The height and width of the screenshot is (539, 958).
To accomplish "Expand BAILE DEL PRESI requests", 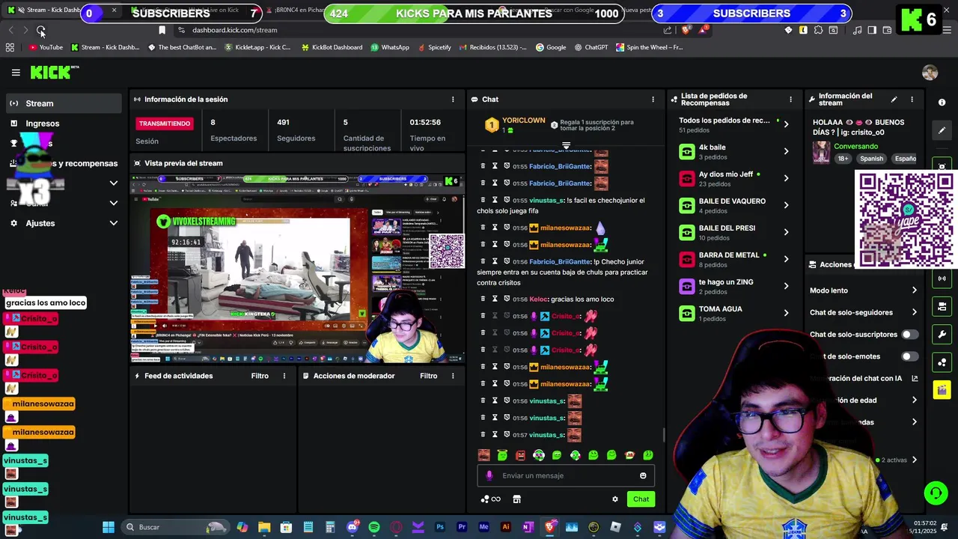I will pyautogui.click(x=786, y=232).
